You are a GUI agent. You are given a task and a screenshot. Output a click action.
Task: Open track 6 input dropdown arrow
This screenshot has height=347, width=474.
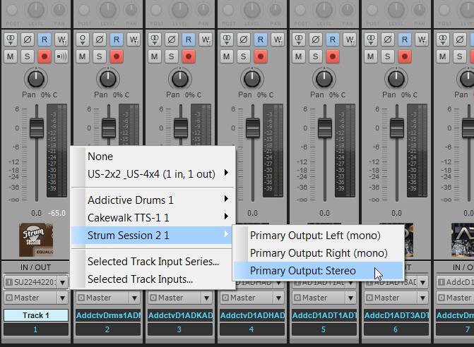point(423,282)
